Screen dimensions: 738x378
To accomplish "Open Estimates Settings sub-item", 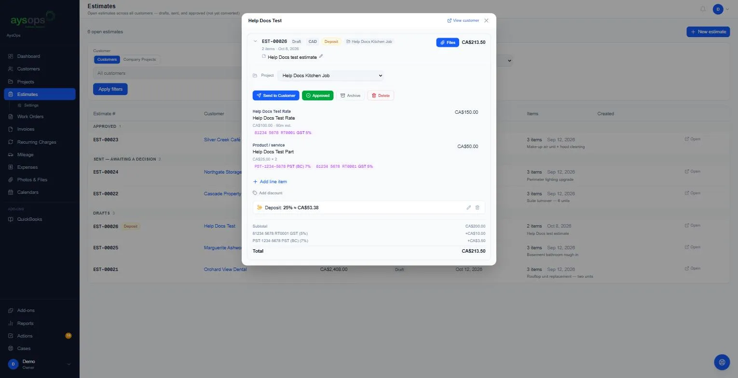I will tap(31, 105).
